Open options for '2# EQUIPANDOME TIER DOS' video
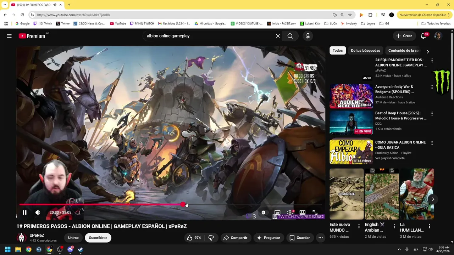 (x=432, y=61)
